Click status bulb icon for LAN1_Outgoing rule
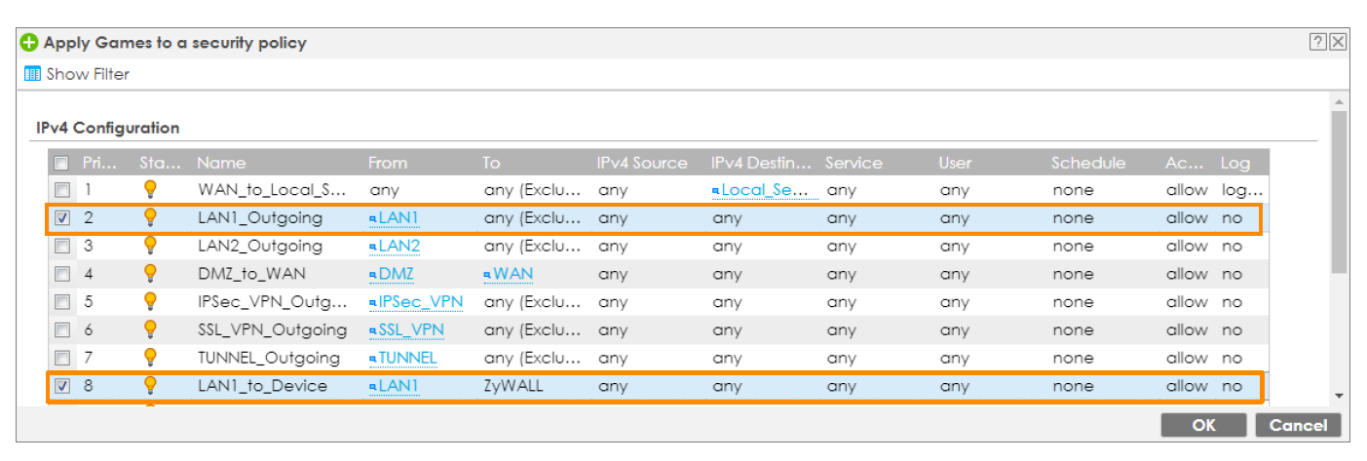 (150, 218)
